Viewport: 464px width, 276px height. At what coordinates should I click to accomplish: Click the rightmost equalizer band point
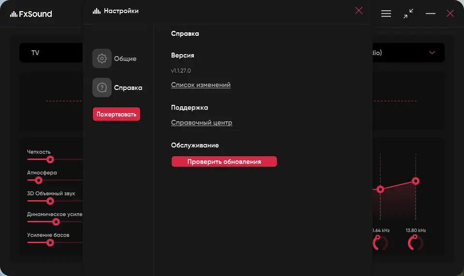(415, 181)
